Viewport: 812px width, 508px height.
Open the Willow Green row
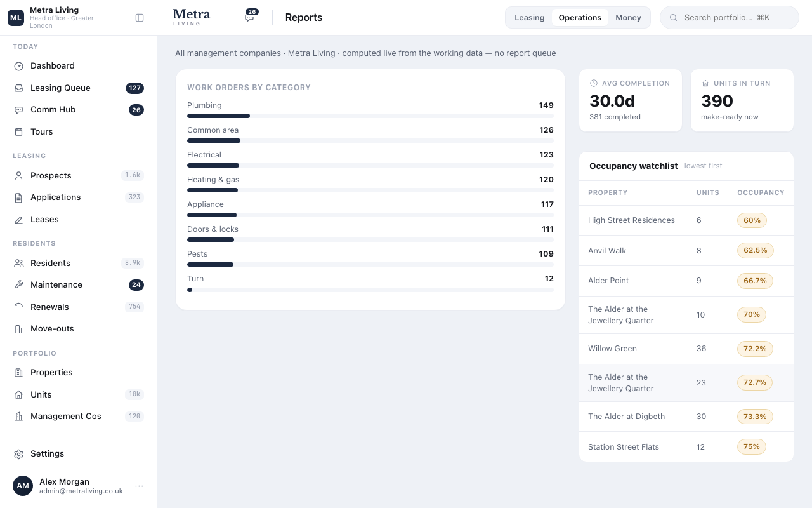pos(686,349)
